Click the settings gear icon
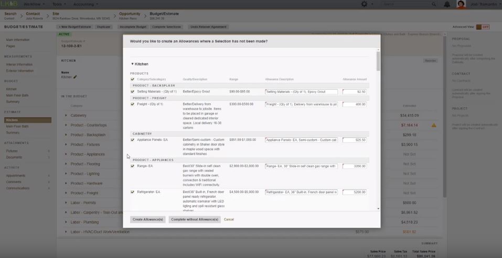This screenshot has width=502, height=258. pyautogui.click(x=364, y=4)
